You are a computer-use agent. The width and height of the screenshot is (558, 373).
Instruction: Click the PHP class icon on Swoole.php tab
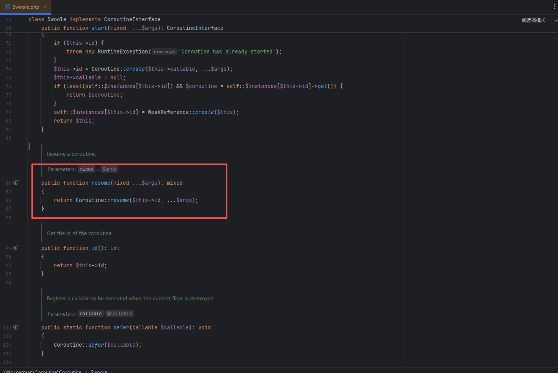7,7
